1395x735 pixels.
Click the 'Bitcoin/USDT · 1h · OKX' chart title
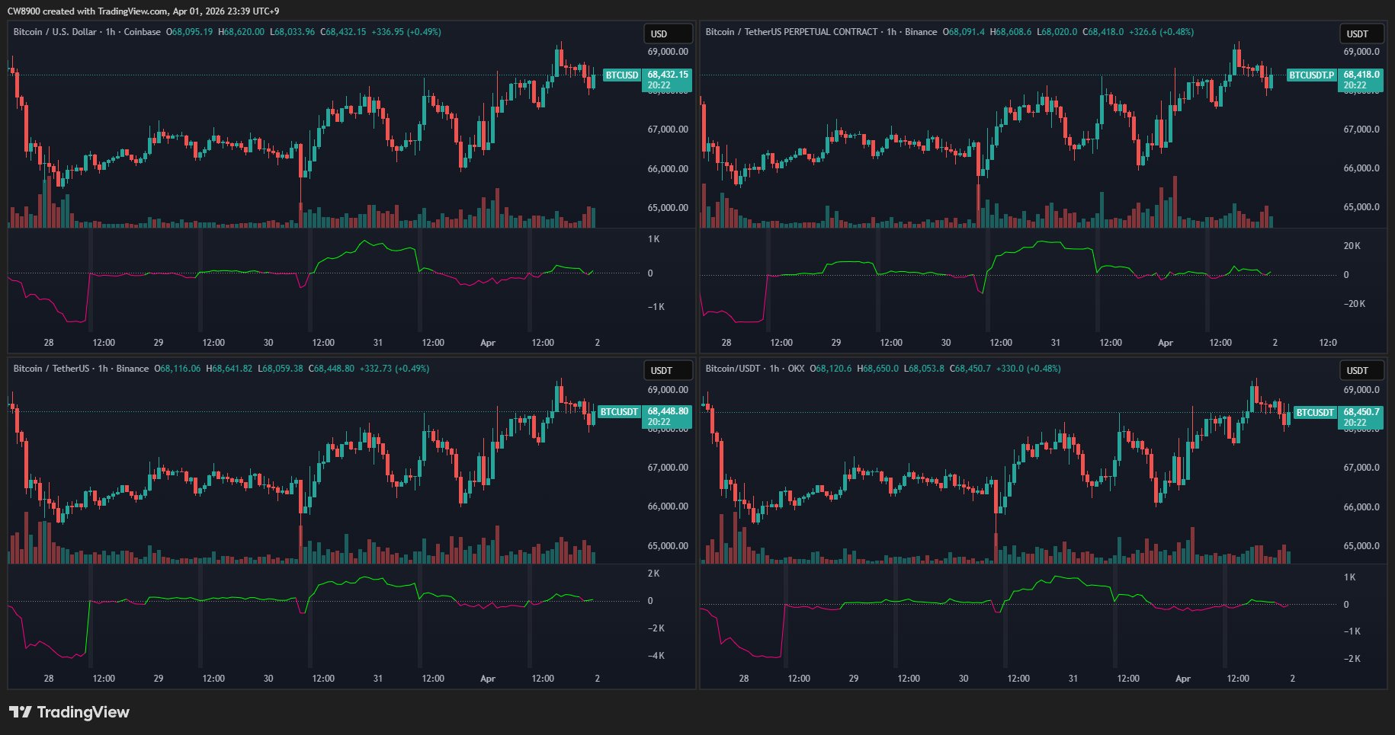[x=755, y=369]
